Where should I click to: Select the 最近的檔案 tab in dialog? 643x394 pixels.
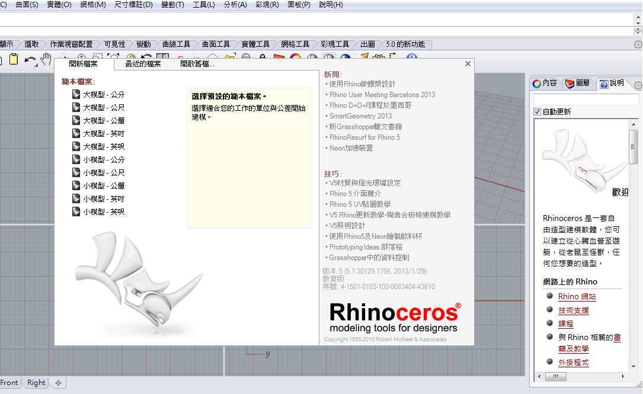tap(143, 64)
